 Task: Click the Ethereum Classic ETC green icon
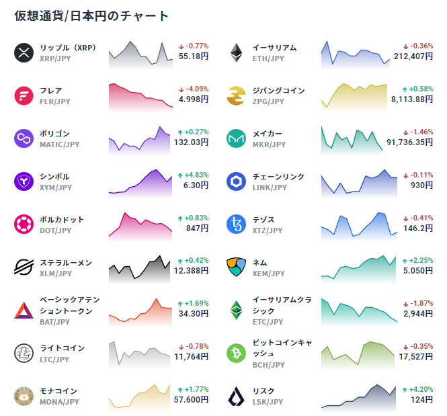[x=237, y=310]
